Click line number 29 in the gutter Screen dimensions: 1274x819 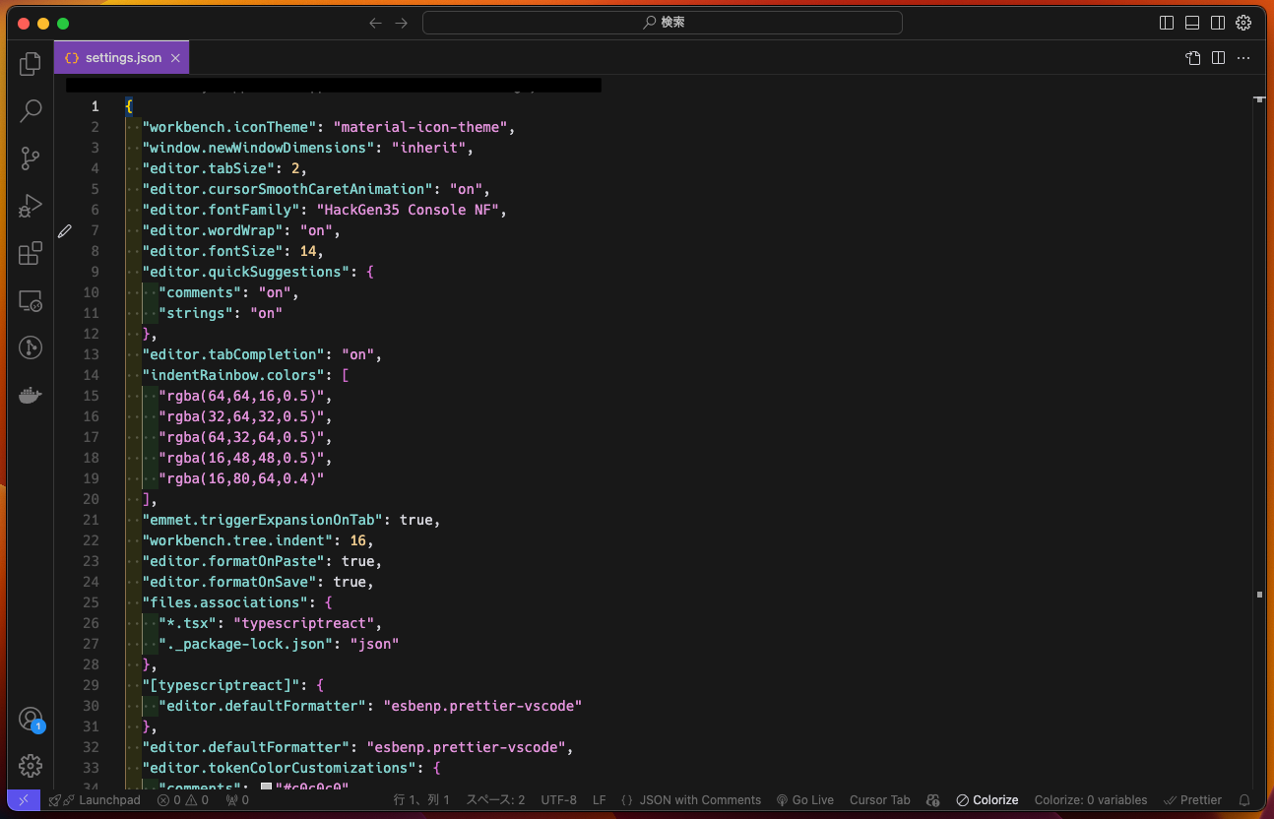[x=92, y=685]
